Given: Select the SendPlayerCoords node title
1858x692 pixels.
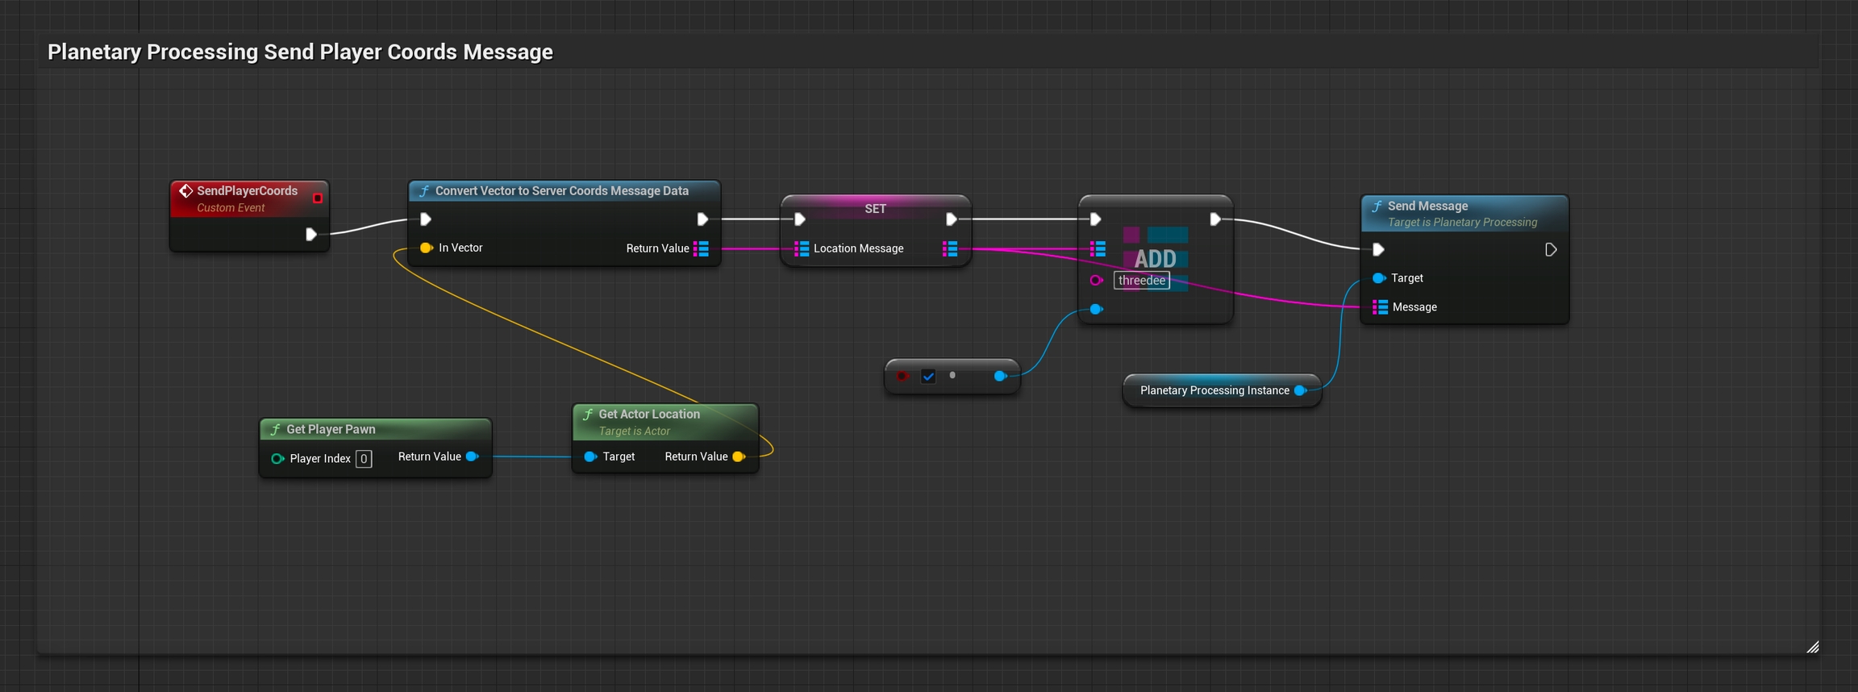Looking at the screenshot, I should 247,191.
